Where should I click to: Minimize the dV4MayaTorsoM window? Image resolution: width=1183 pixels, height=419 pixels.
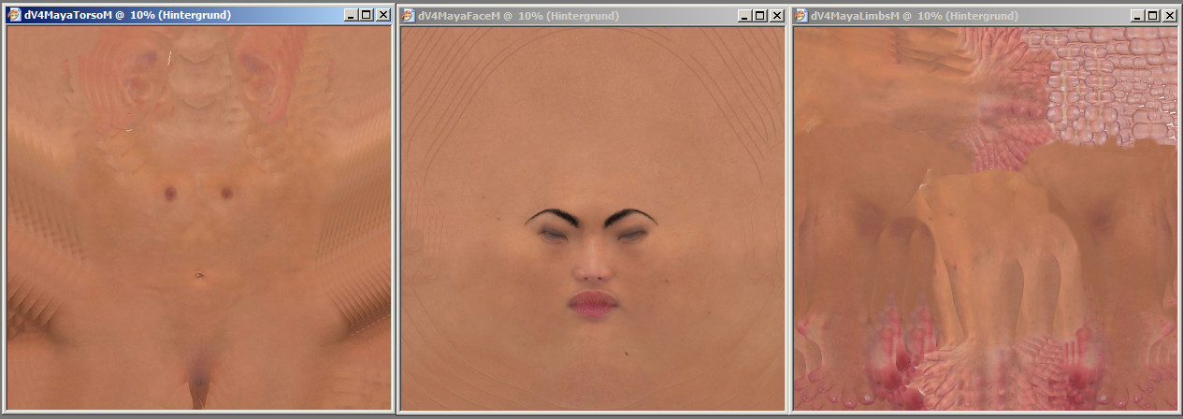(350, 16)
